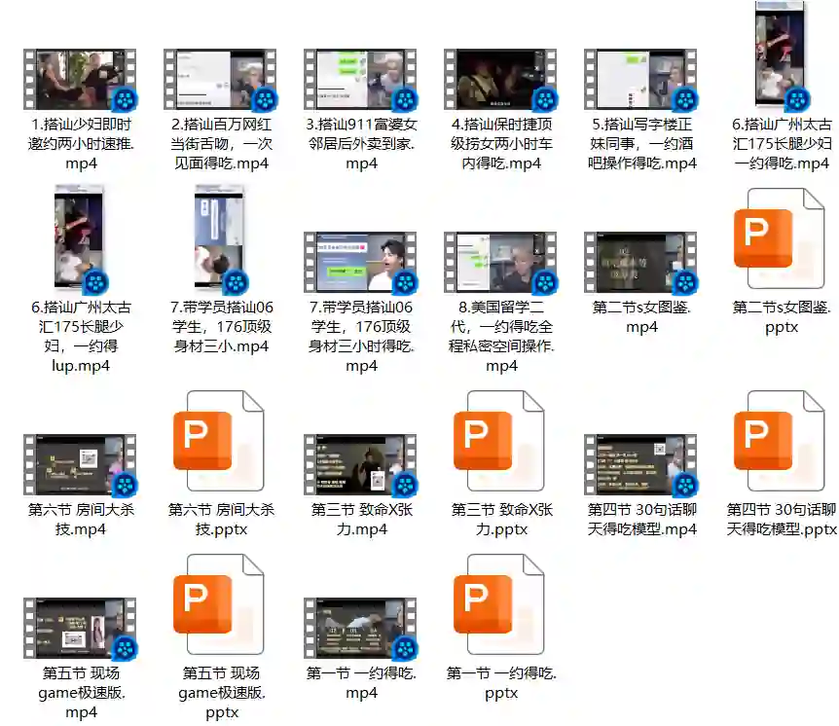839x726 pixels.
Task: Click the 第五节 现场game极速版.mp4 filename label
Action: pyautogui.click(x=80, y=692)
